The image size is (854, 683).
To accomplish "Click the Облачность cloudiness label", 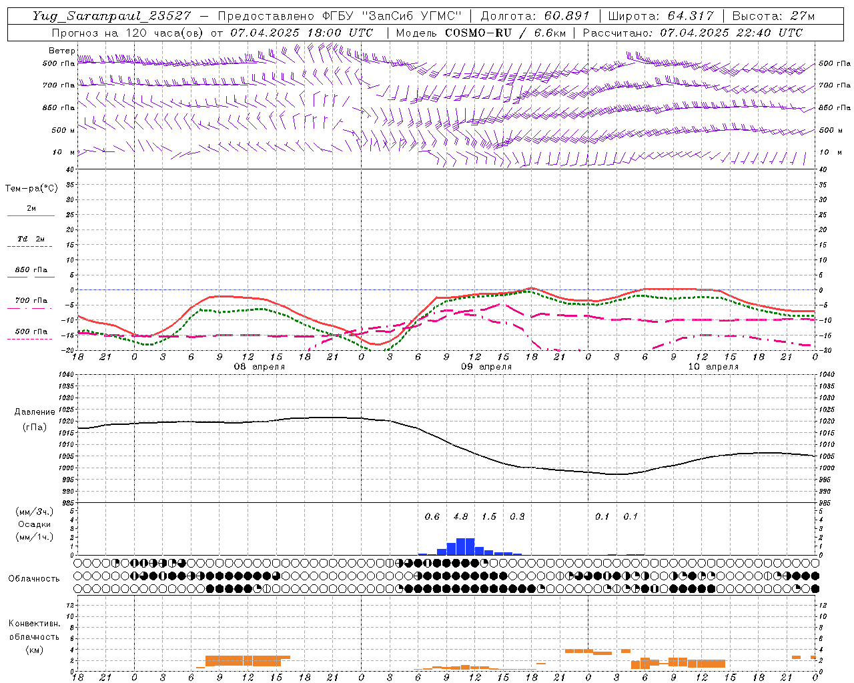I will 34,578.
